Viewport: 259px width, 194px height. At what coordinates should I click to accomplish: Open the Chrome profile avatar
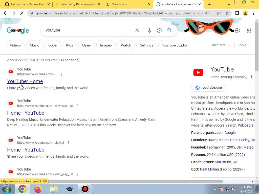[x=245, y=13]
